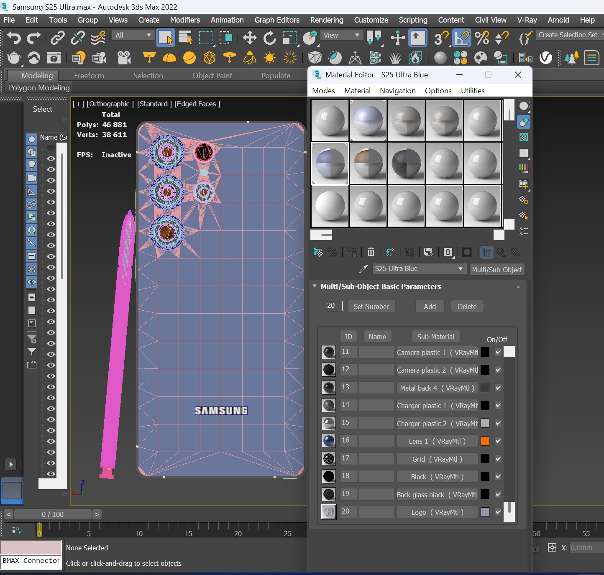Disable the Logo sub-material checkbox

[x=498, y=512]
